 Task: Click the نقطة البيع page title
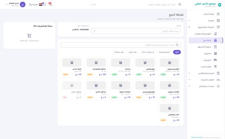176,15
